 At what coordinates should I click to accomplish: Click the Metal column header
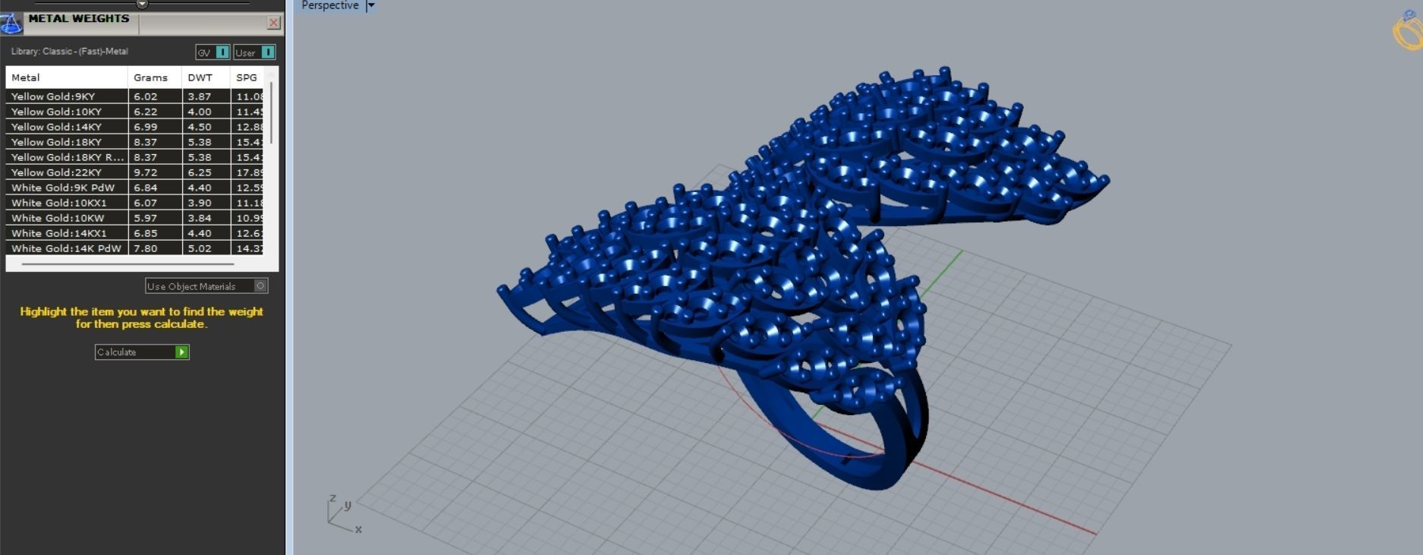(x=67, y=77)
